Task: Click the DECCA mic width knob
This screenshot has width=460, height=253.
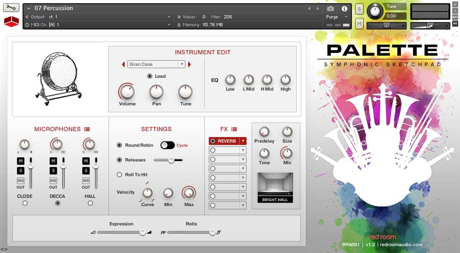Action: pyautogui.click(x=57, y=145)
